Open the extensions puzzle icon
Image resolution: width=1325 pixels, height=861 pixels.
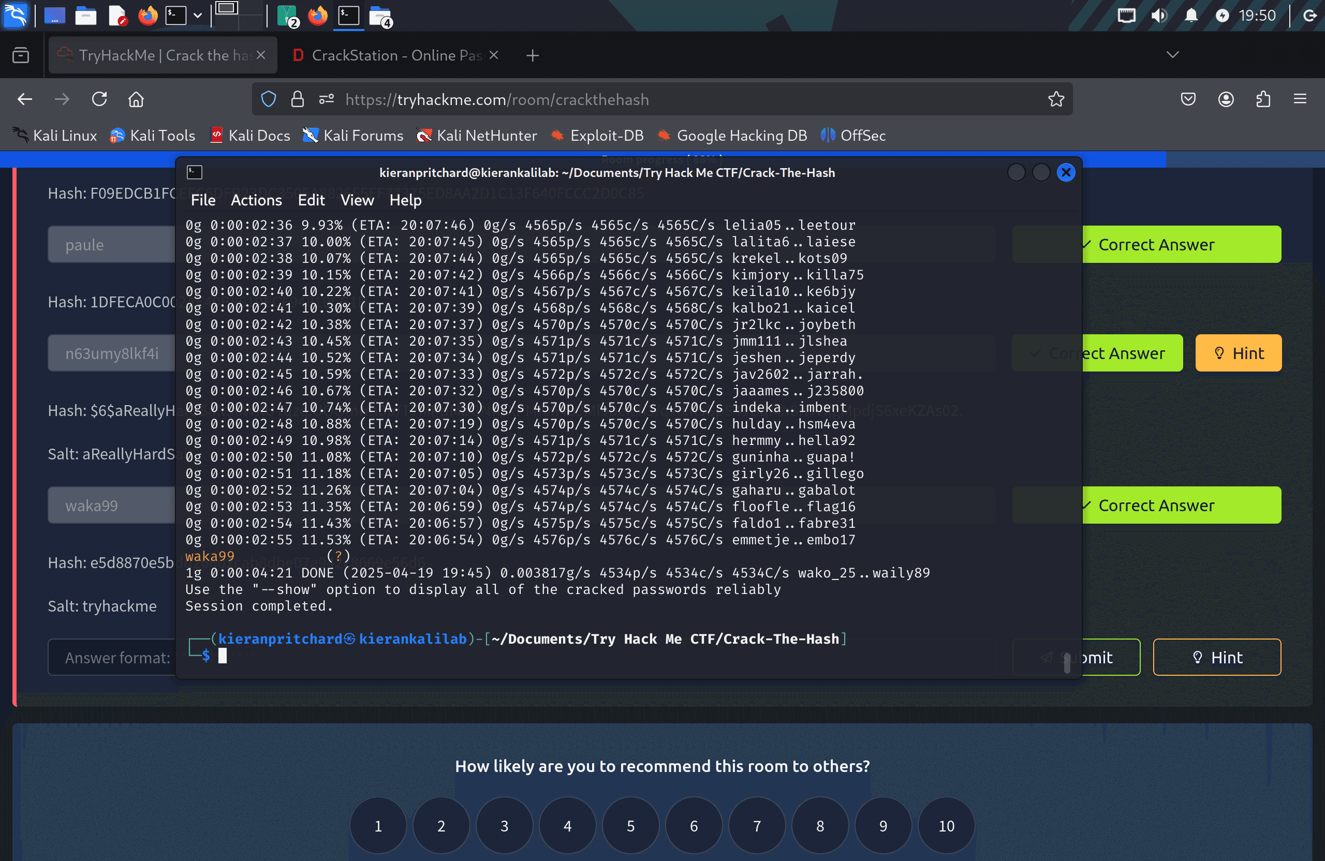pyautogui.click(x=1263, y=99)
